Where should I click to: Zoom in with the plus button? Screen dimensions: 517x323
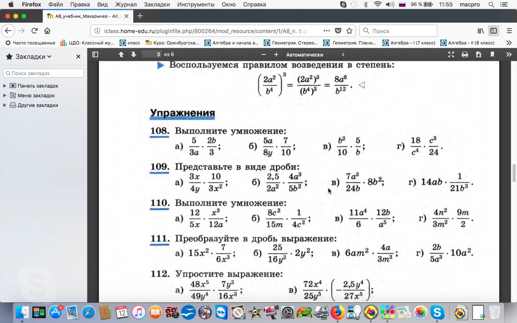pyautogui.click(x=276, y=55)
